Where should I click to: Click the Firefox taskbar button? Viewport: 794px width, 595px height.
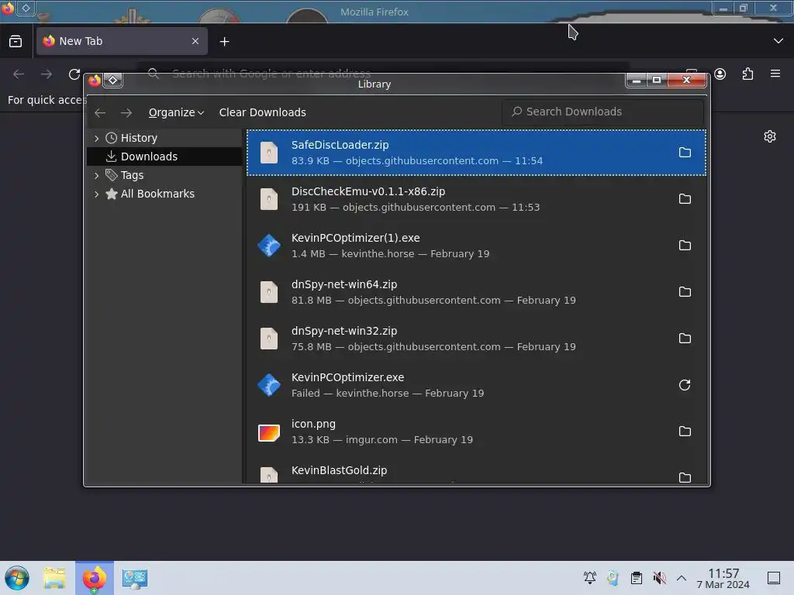click(x=95, y=578)
